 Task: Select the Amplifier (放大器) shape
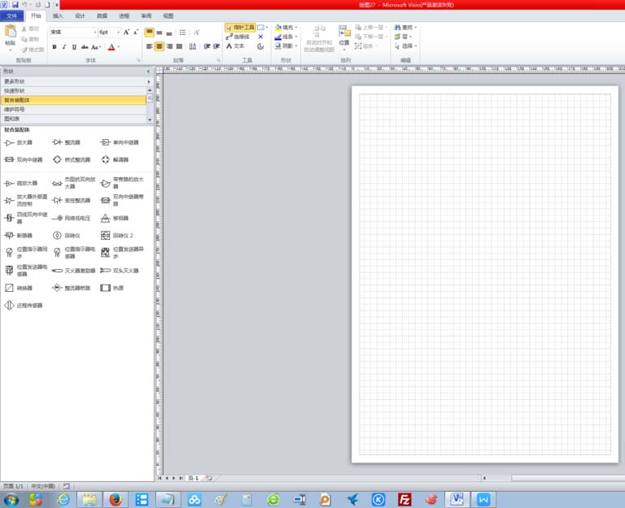click(19, 142)
